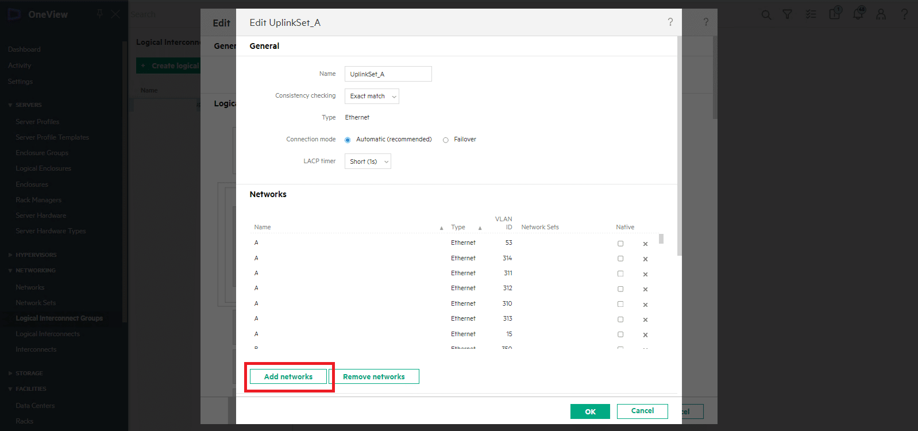Select Automatic (recommended) connection mode
Screen dimensions: 918x431
348,140
